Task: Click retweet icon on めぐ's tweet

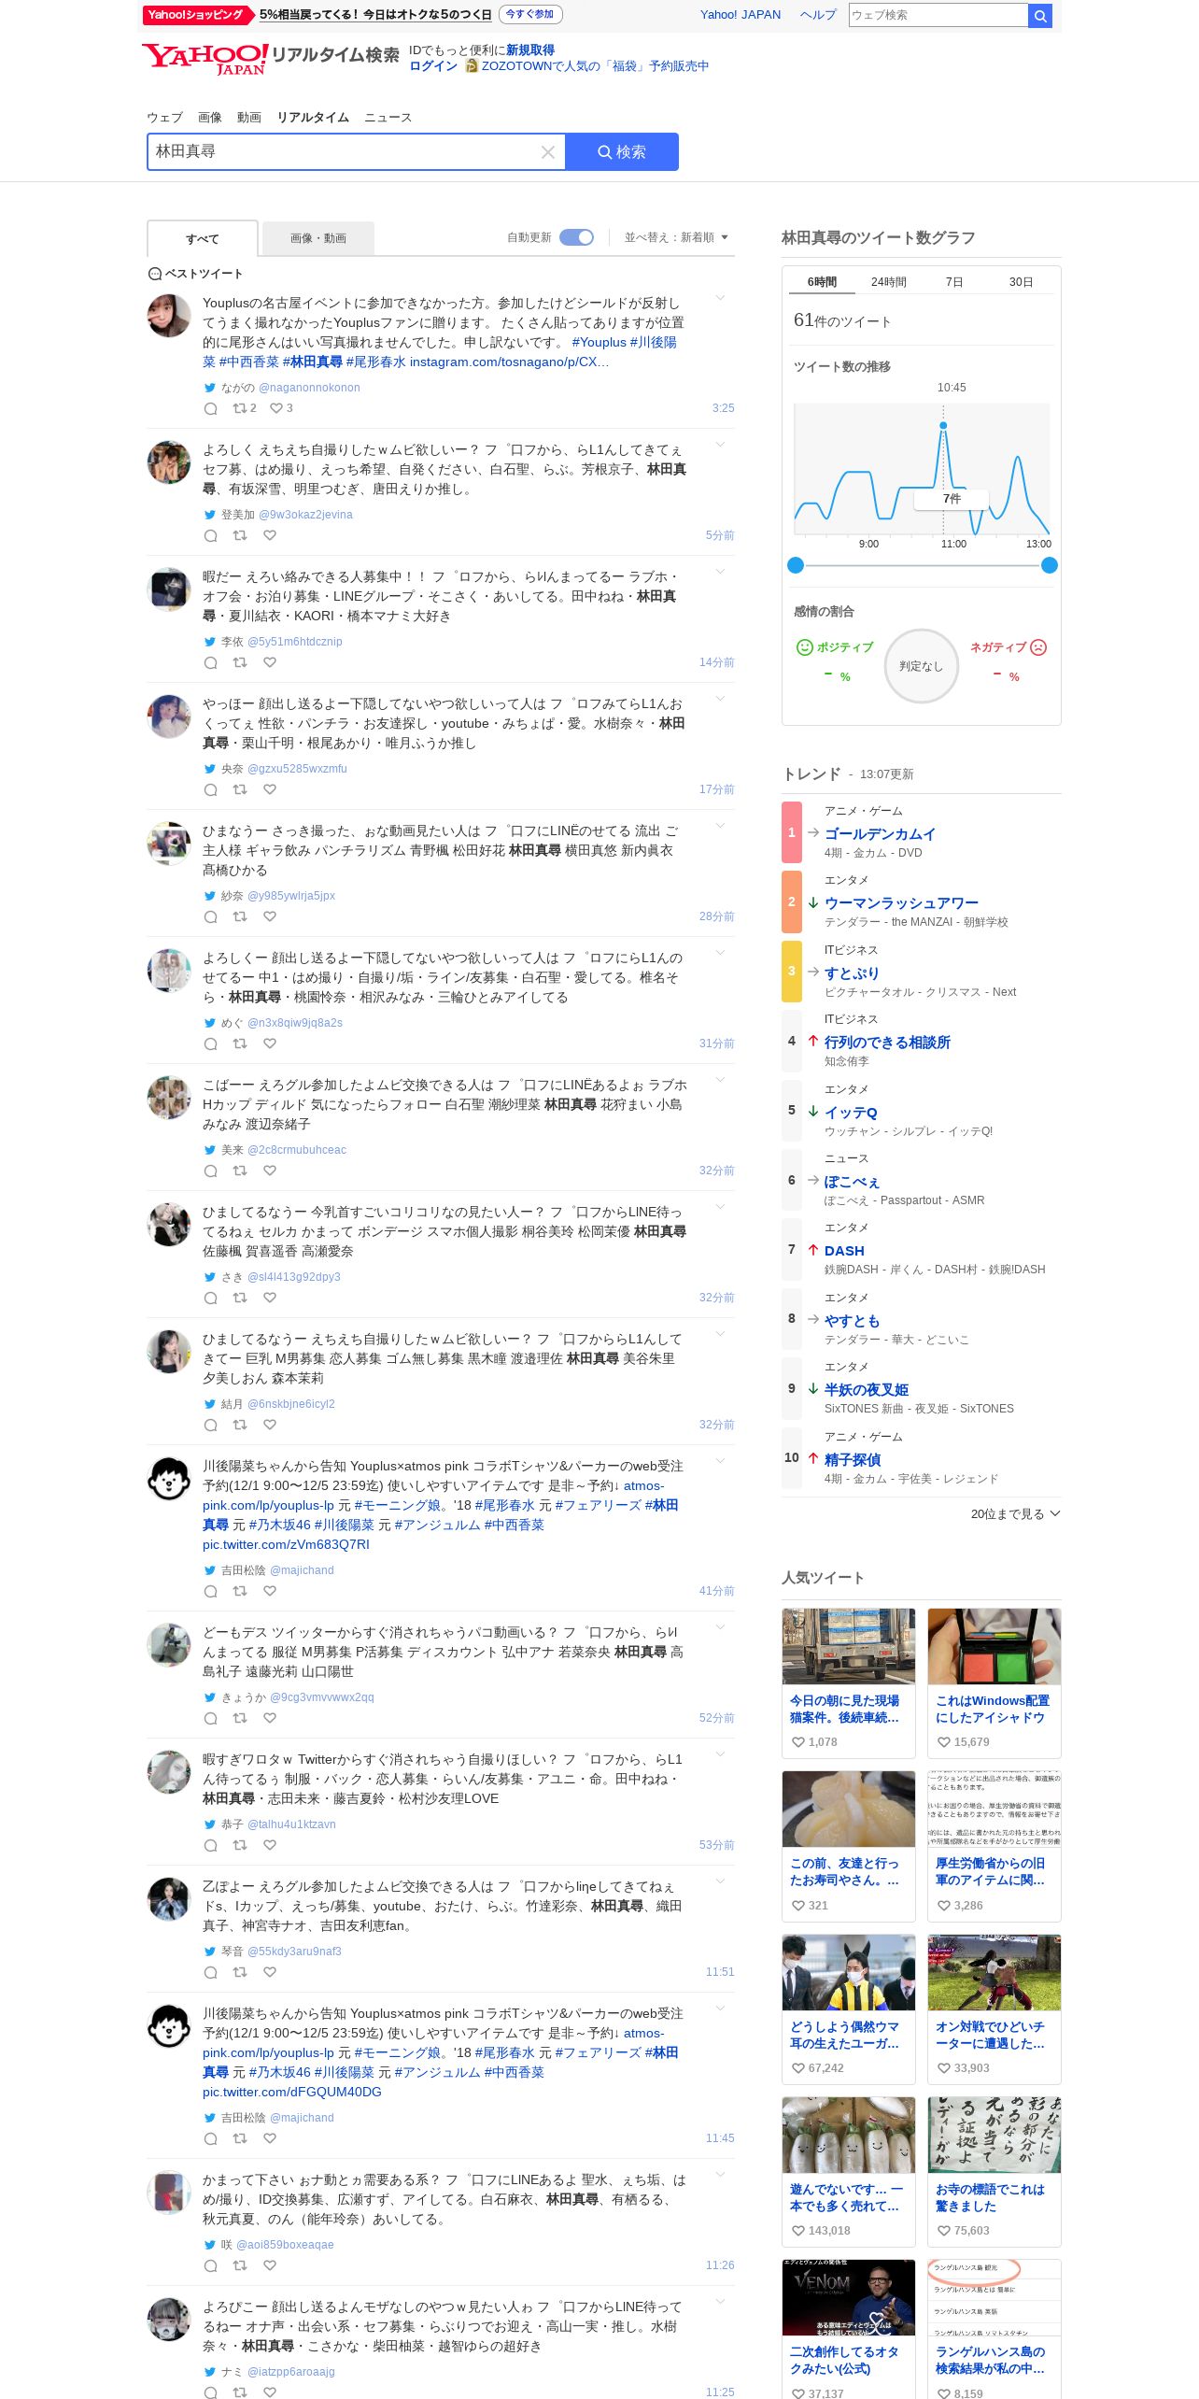Action: (x=240, y=1043)
